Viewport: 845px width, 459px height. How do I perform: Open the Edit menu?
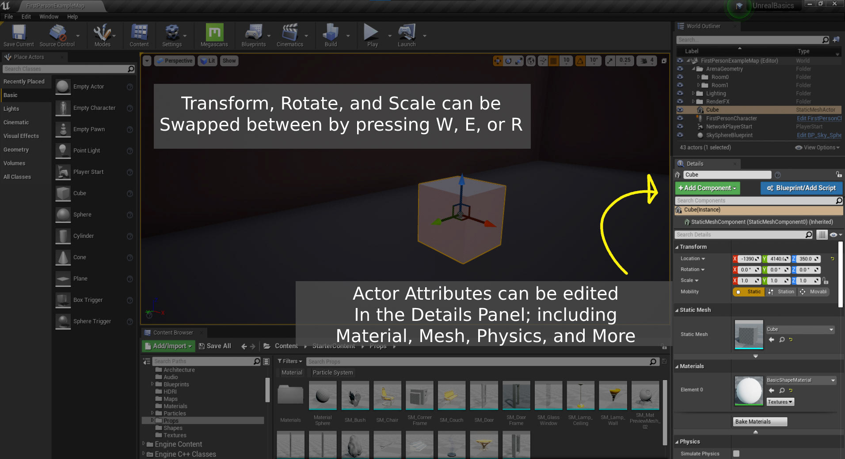click(x=26, y=17)
